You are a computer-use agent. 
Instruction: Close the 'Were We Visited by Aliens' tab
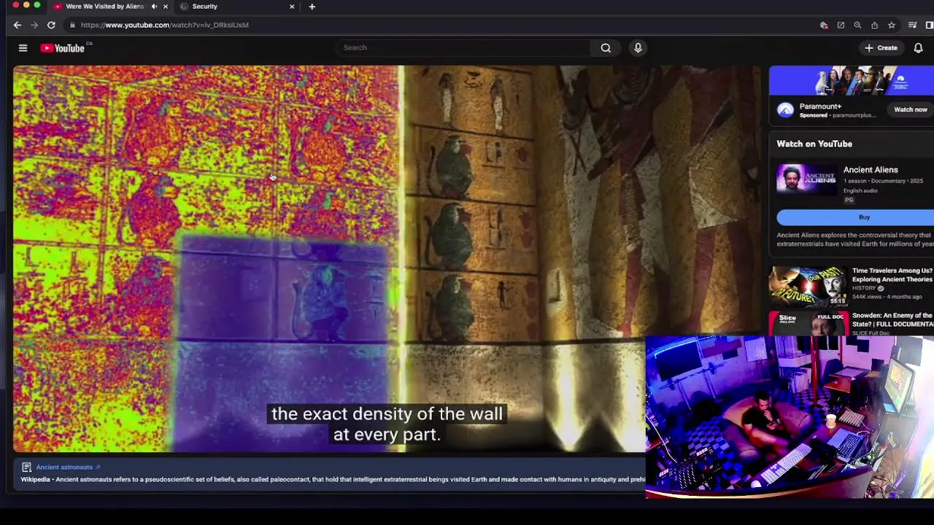(x=165, y=7)
